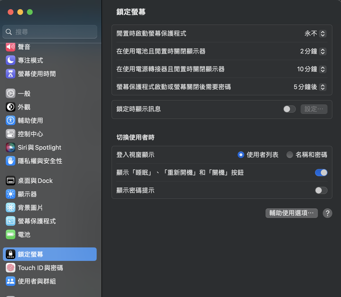Open Siri與Spotlight sidebar label
Image resolution: width=341 pixels, height=297 pixels.
point(39,147)
